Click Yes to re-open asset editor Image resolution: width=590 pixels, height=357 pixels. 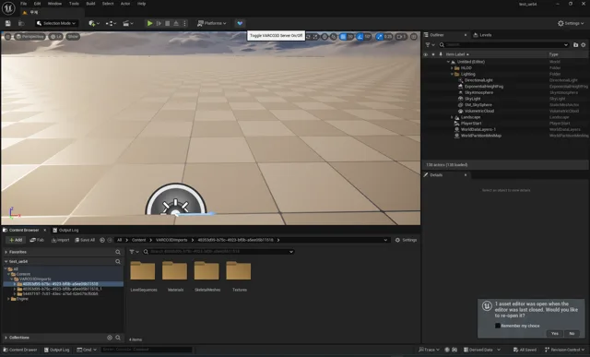(555, 334)
